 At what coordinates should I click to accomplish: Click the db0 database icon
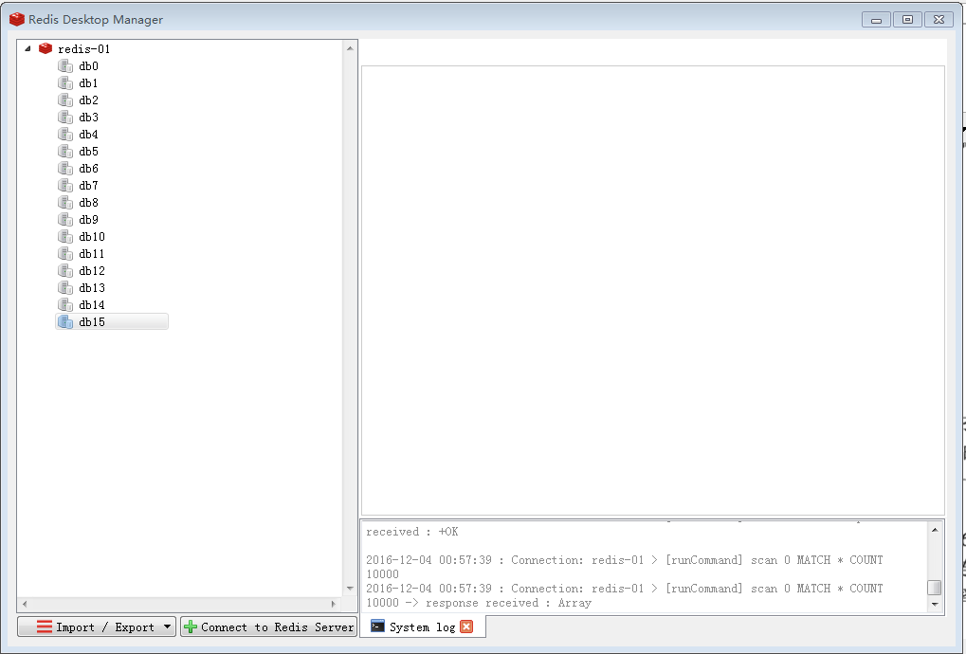(65, 66)
